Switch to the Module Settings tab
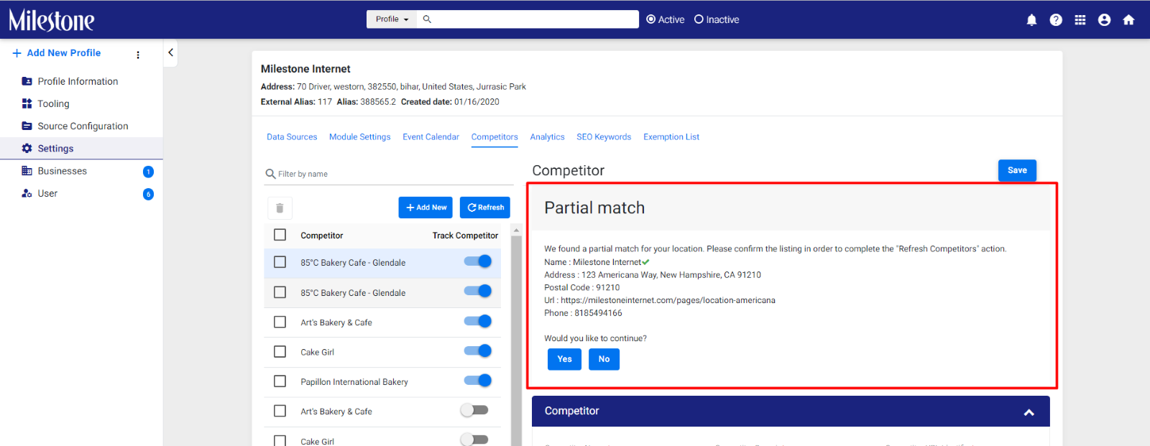Viewport: 1150px width, 446px height. coord(360,137)
